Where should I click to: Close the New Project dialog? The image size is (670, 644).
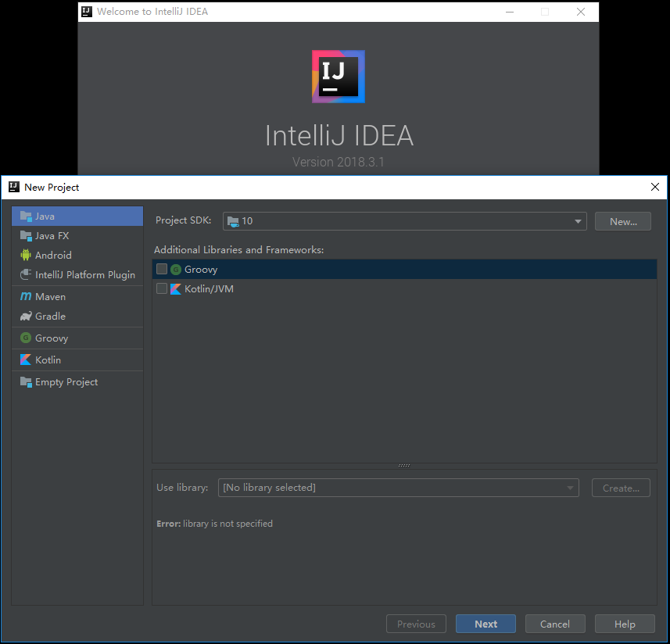(654, 187)
